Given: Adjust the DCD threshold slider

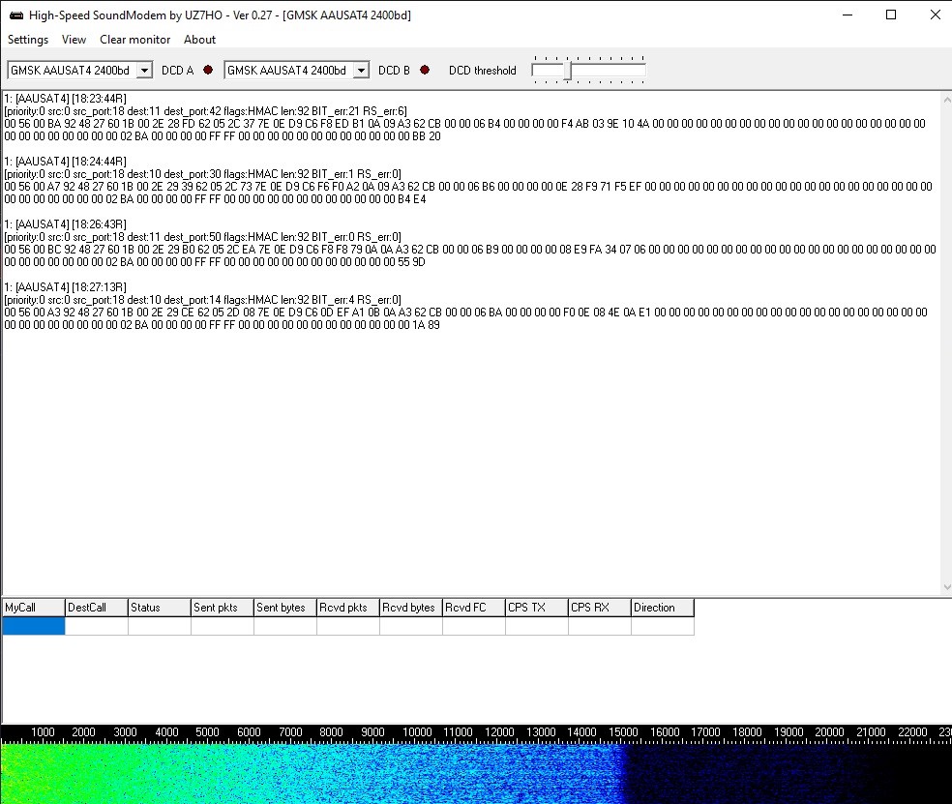Looking at the screenshot, I should tap(565, 70).
